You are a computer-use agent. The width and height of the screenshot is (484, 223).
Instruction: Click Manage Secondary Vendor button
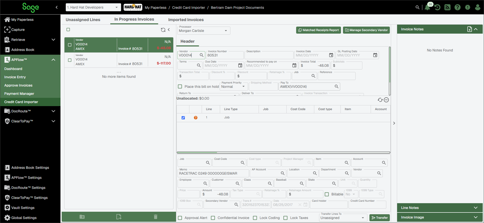point(366,30)
